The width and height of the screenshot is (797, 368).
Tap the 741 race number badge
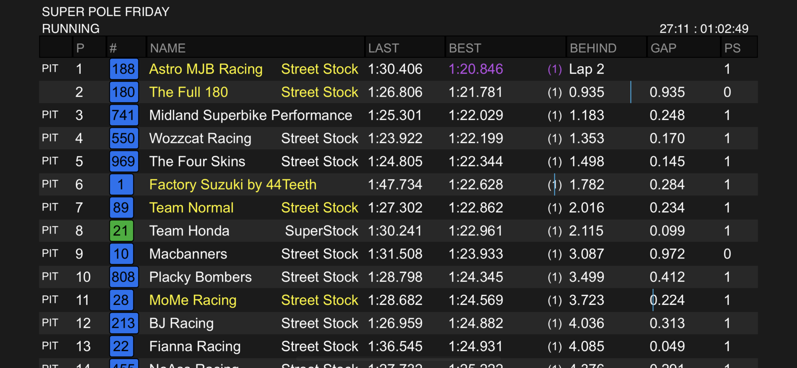[x=124, y=116]
